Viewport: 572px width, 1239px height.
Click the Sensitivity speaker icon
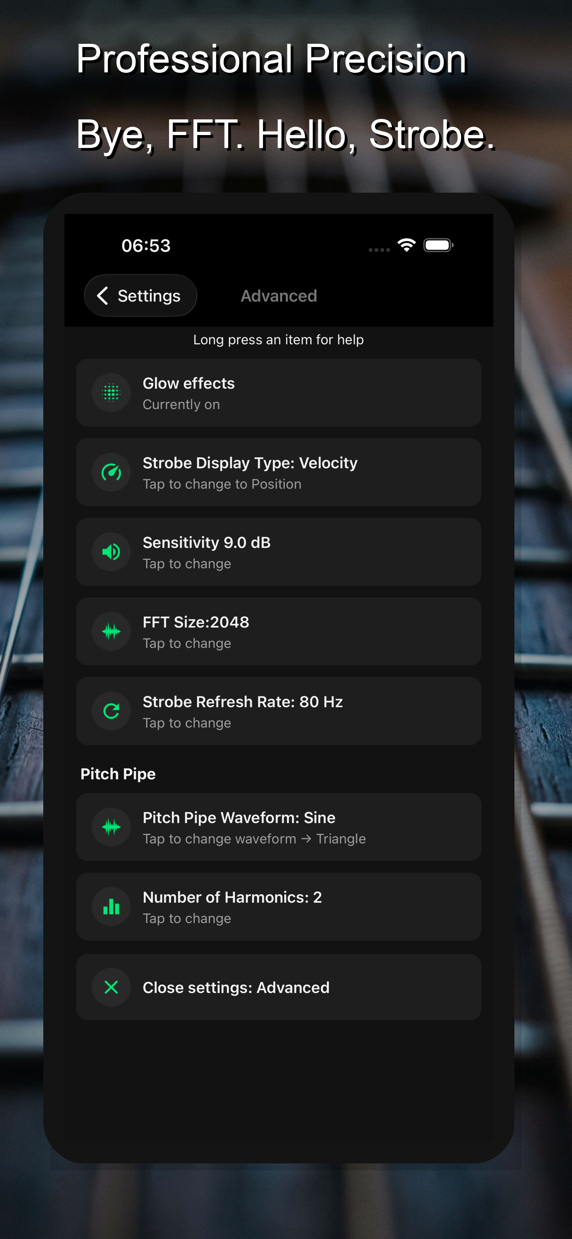tap(111, 552)
